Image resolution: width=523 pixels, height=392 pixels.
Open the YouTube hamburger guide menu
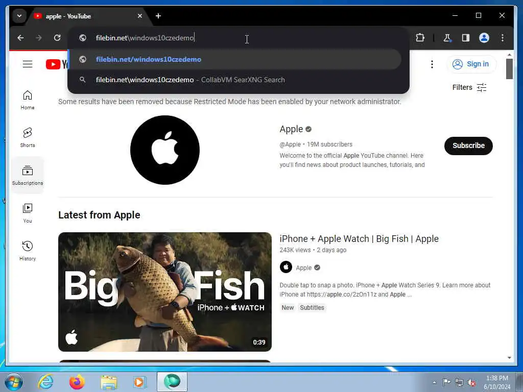point(28,64)
